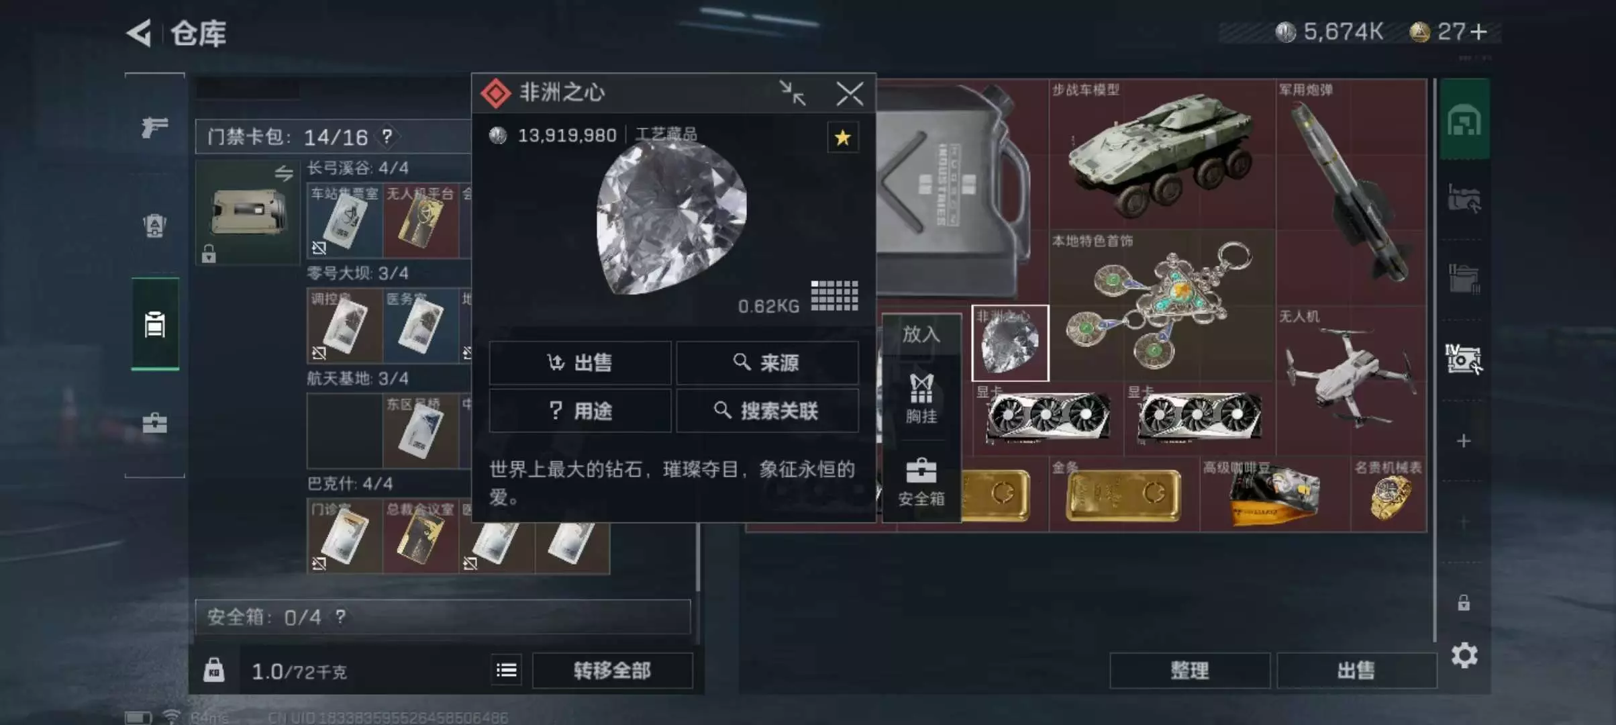Image resolution: width=1616 pixels, height=725 pixels.
Task: Select the backpack icon in left sidebar
Action: 154,226
